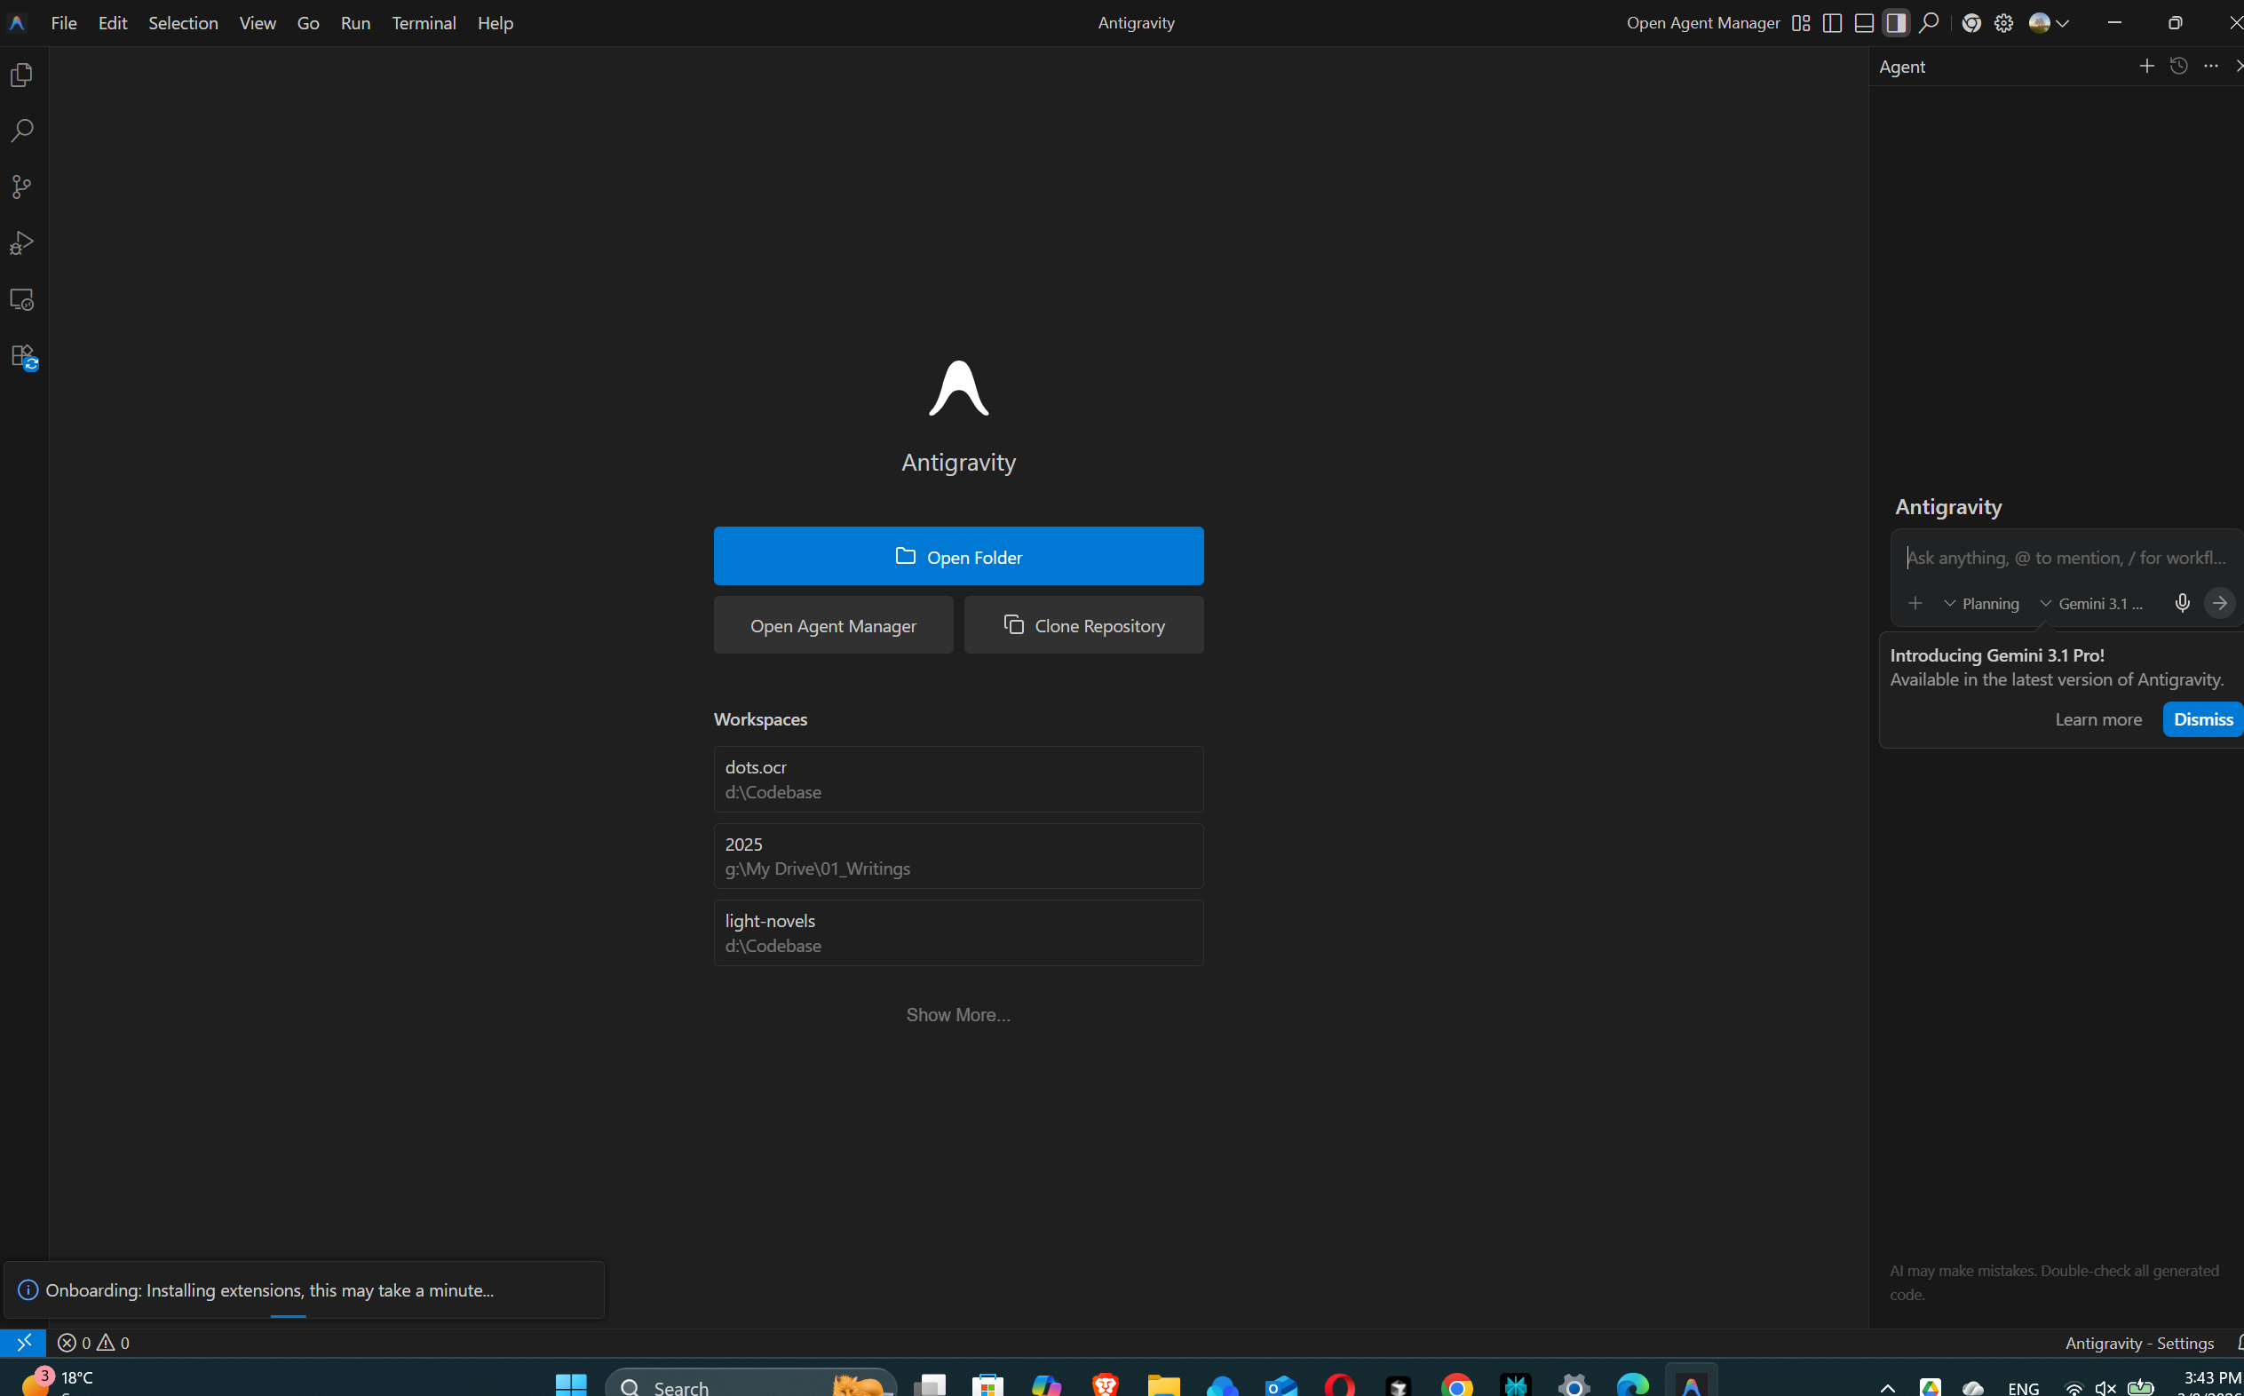Open the Terminal menu
Screen dimensions: 2244x1396
[x=424, y=23]
